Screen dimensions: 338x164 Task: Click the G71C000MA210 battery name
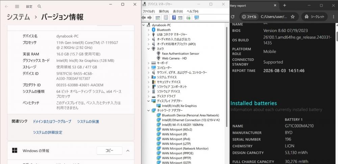[299, 126]
